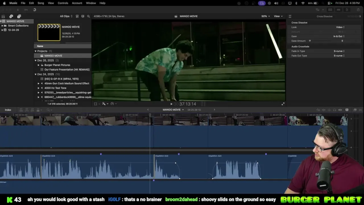The height and width of the screenshot is (205, 364).
Task: Click the Share export icon
Action: click(358, 10)
